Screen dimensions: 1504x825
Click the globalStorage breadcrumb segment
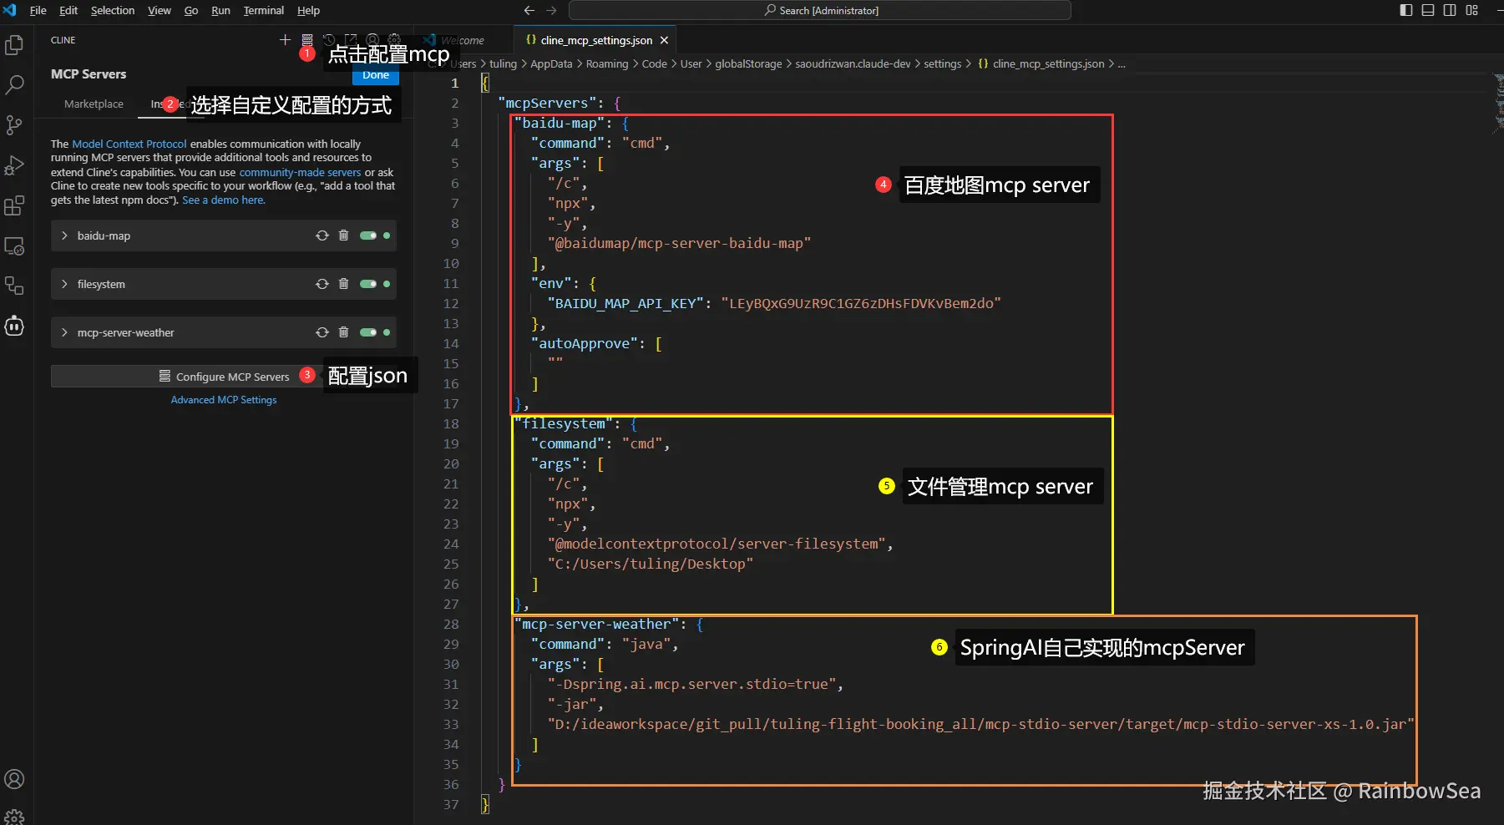click(748, 63)
